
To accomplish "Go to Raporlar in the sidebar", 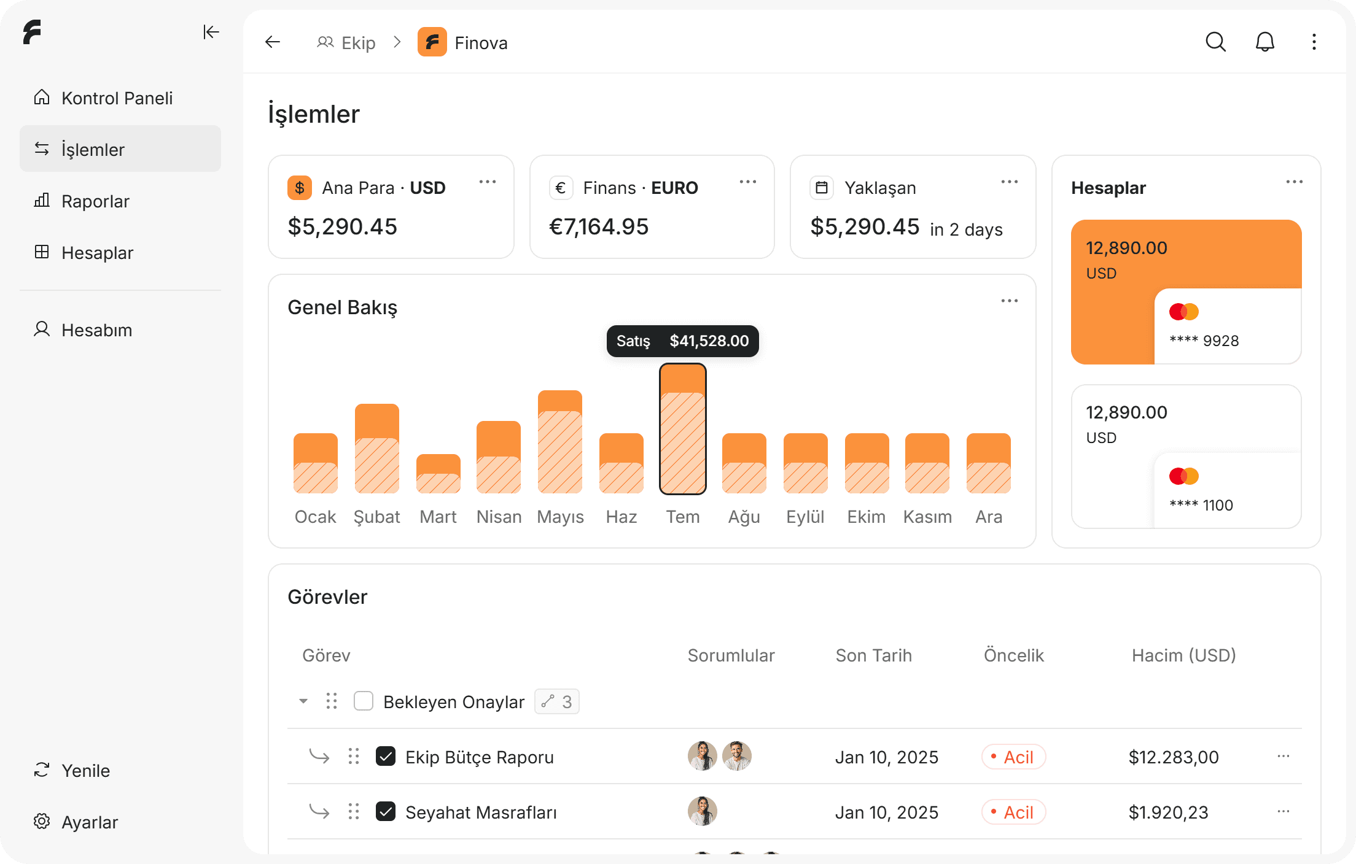I will point(95,201).
